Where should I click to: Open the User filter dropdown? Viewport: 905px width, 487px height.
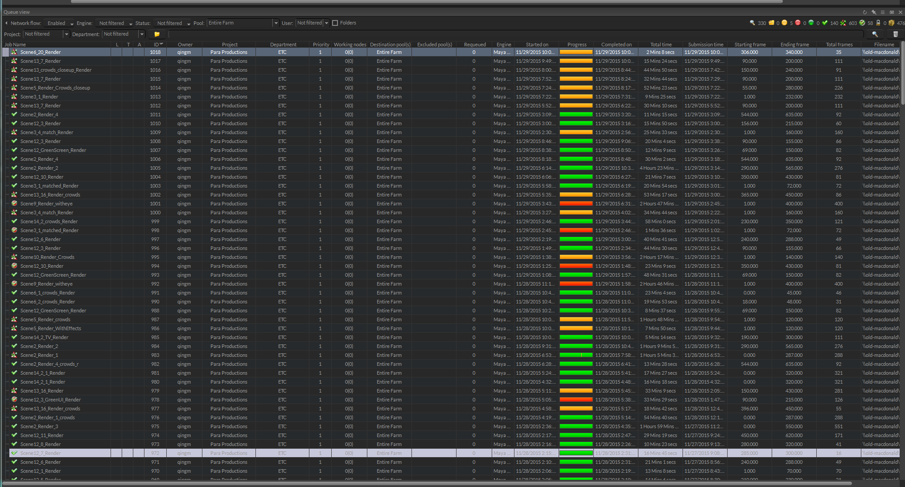click(313, 23)
